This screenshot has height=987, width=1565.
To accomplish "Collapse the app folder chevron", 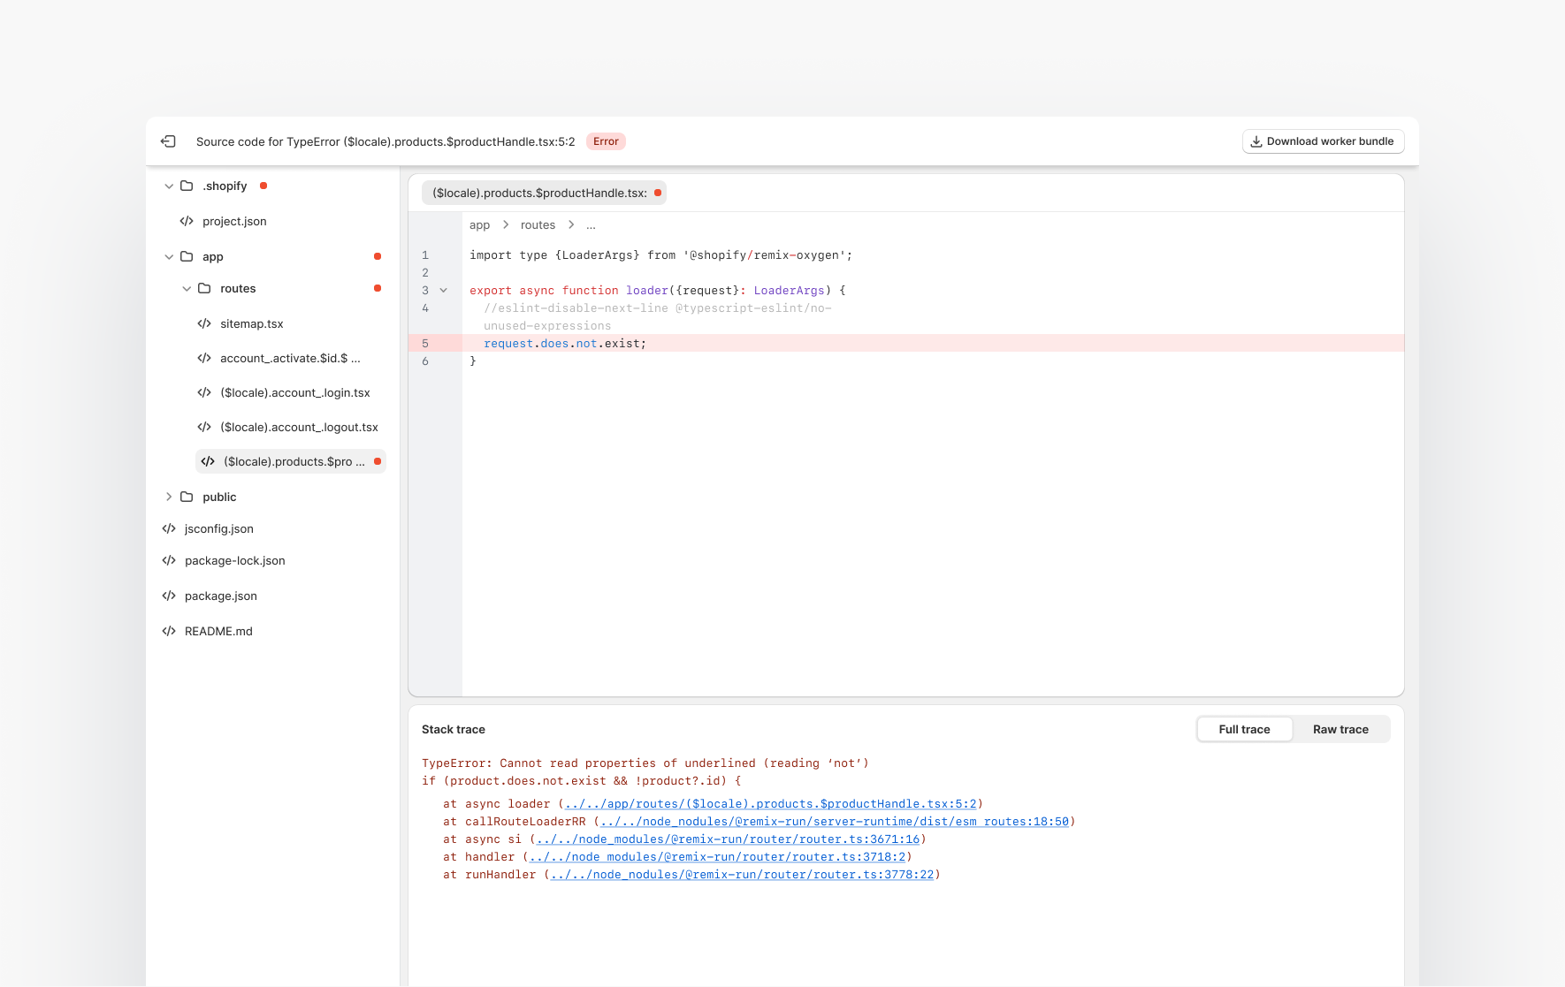I will (x=169, y=256).
